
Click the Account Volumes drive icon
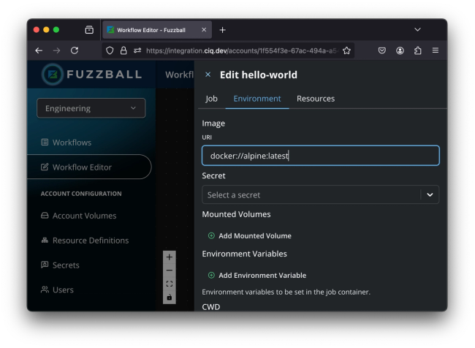(45, 216)
